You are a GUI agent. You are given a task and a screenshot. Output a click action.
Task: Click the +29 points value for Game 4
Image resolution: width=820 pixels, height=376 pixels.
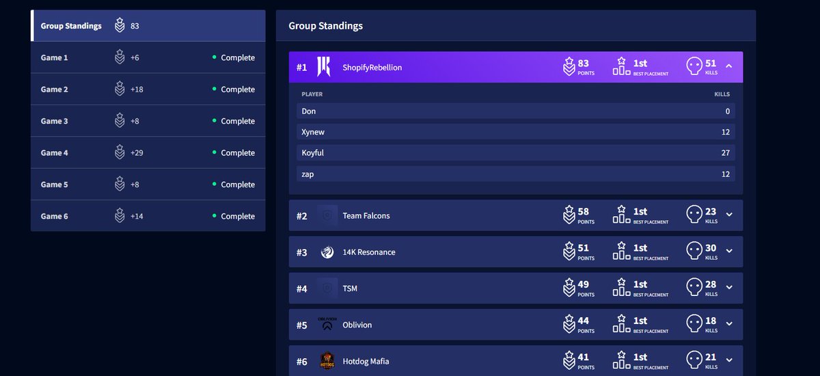click(x=137, y=152)
